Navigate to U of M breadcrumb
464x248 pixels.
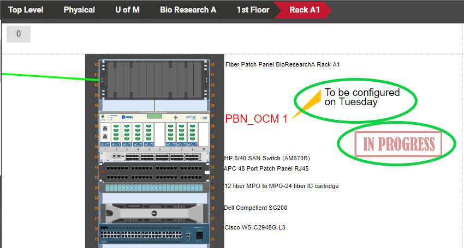(128, 10)
